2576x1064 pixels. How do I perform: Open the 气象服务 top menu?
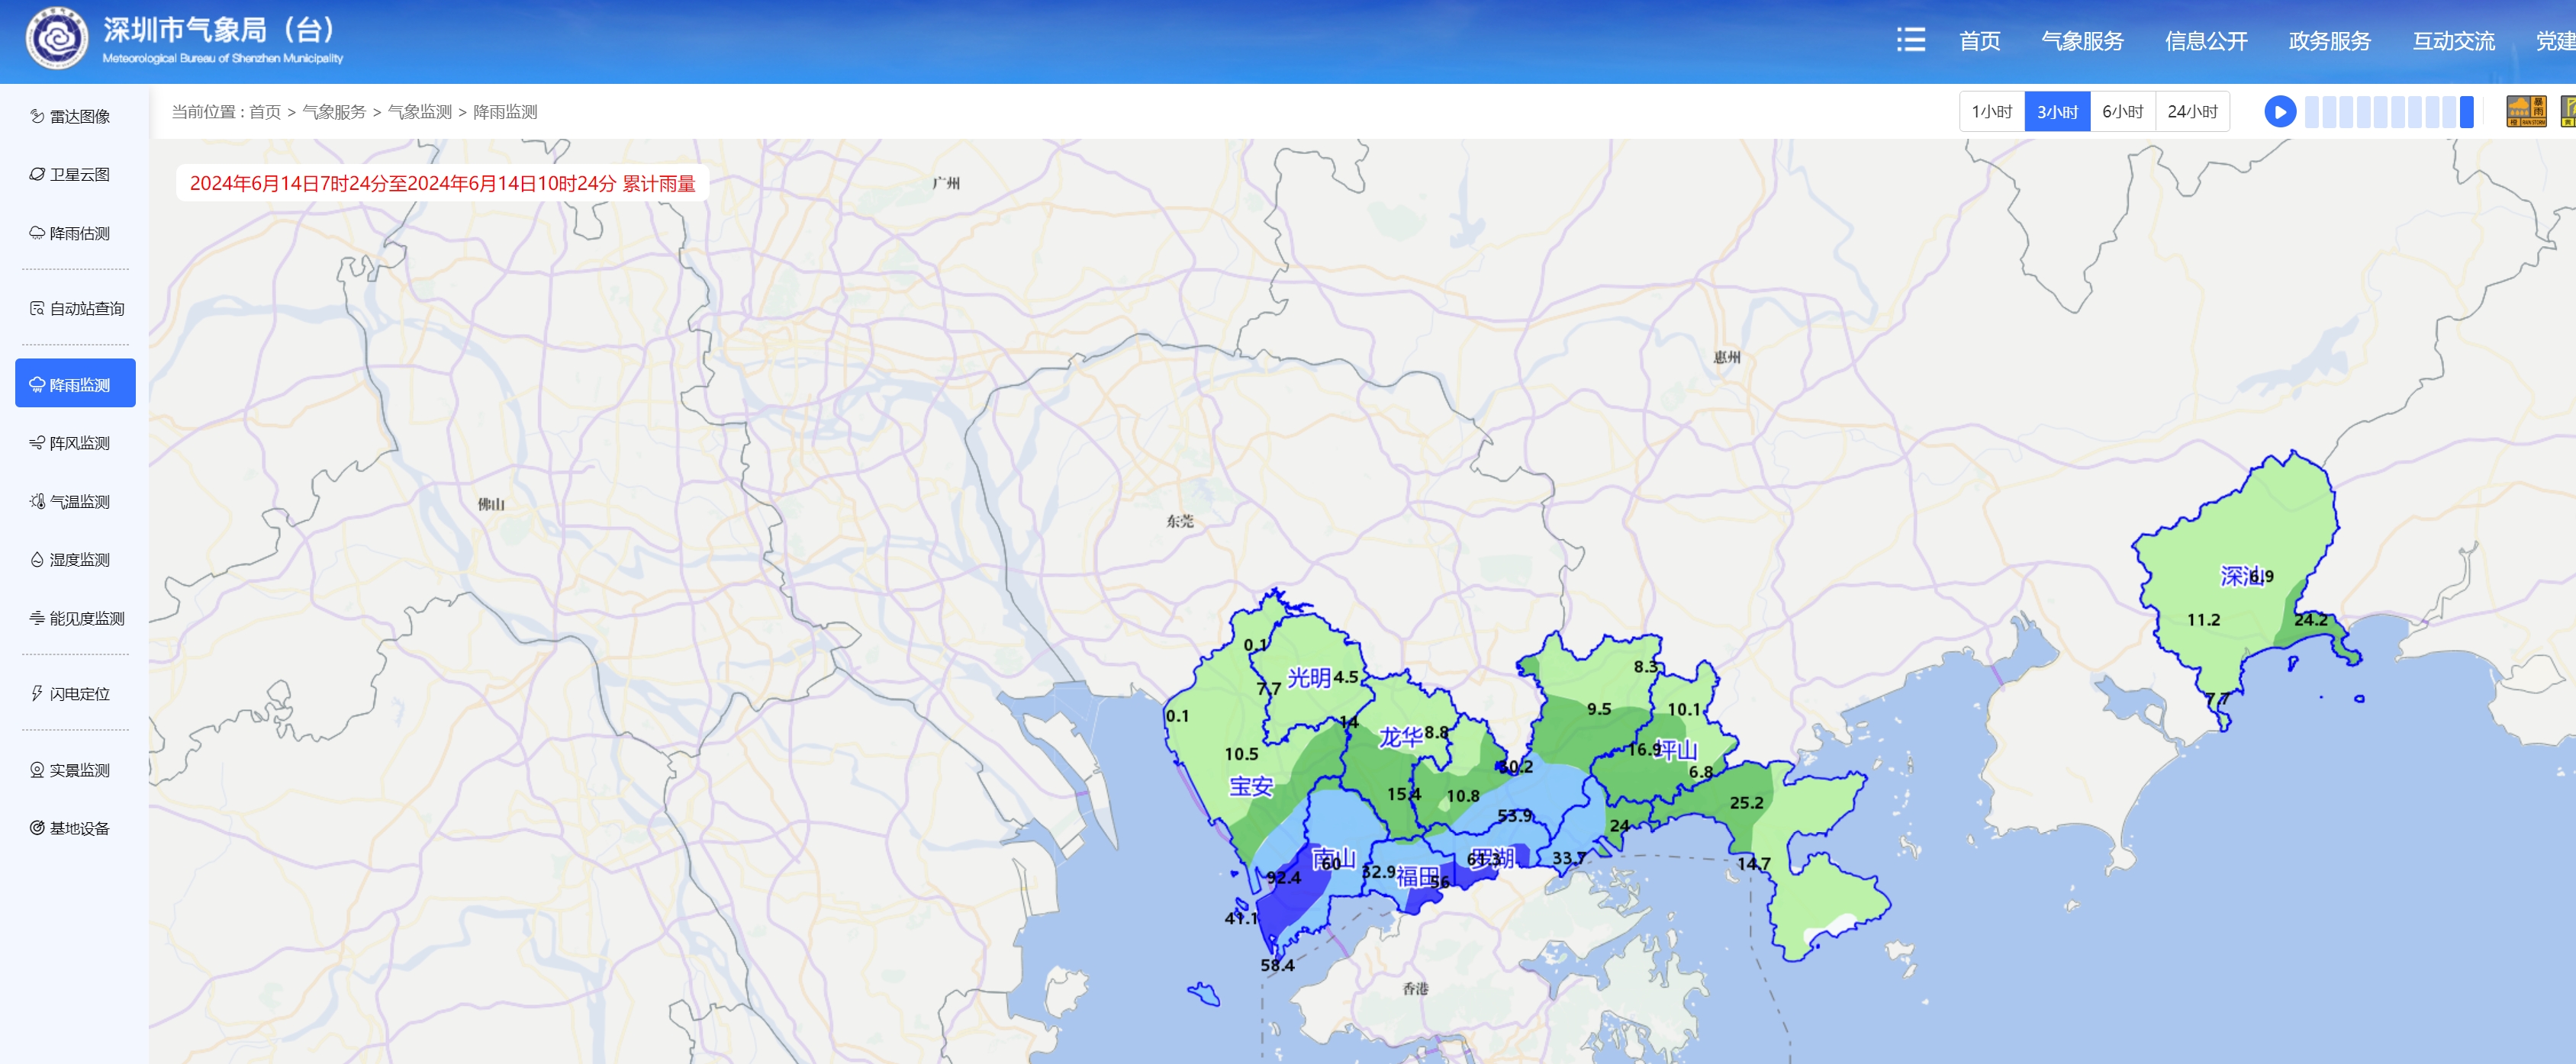(x=2082, y=41)
